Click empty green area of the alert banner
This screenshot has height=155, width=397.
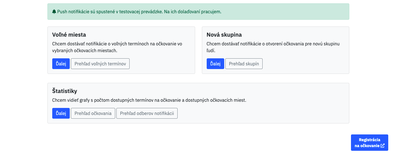[x=285, y=12]
